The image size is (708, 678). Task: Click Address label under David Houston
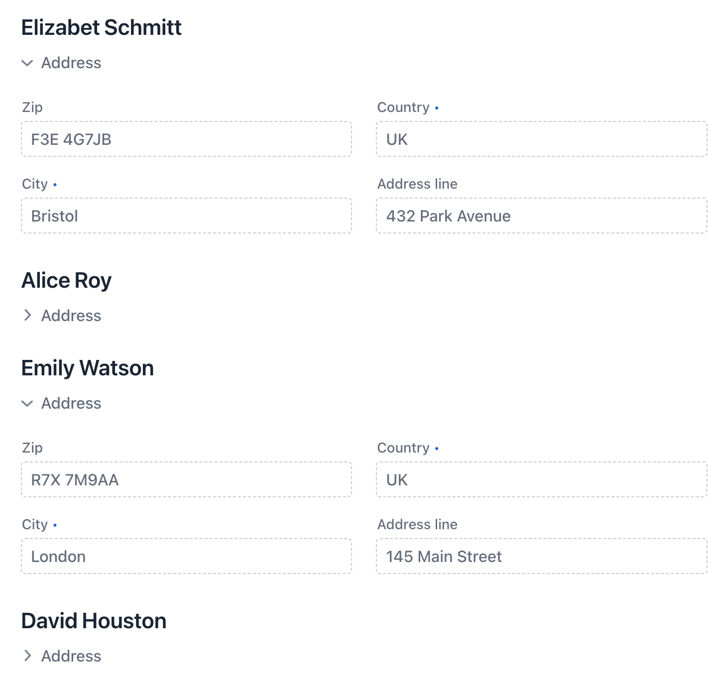pyautogui.click(x=71, y=656)
